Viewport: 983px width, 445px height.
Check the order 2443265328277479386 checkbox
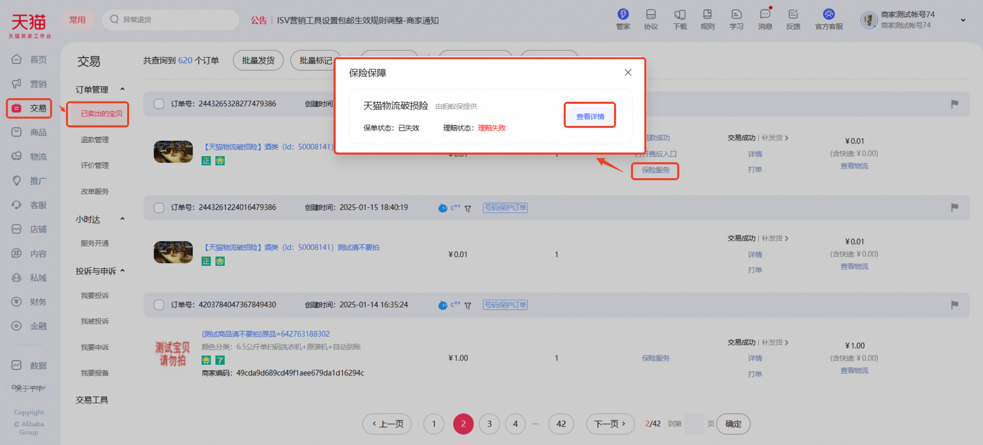tap(159, 103)
